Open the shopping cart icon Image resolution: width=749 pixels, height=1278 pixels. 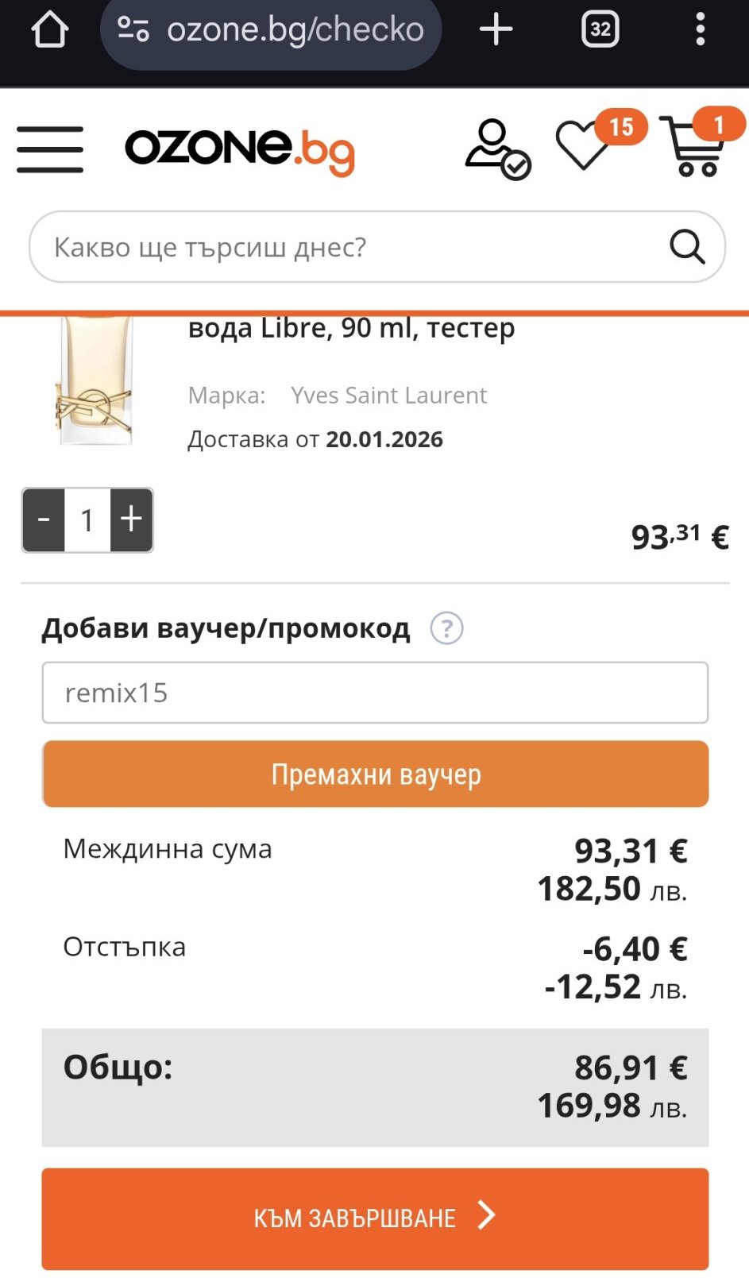pos(695,148)
